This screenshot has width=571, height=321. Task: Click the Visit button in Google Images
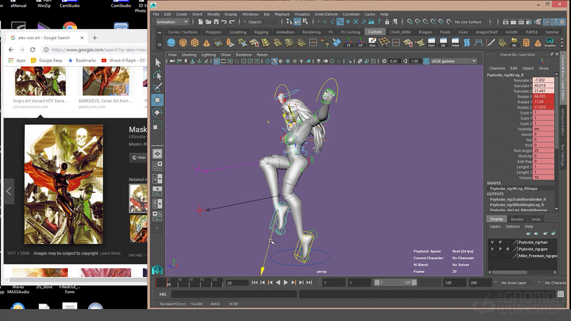(139, 157)
